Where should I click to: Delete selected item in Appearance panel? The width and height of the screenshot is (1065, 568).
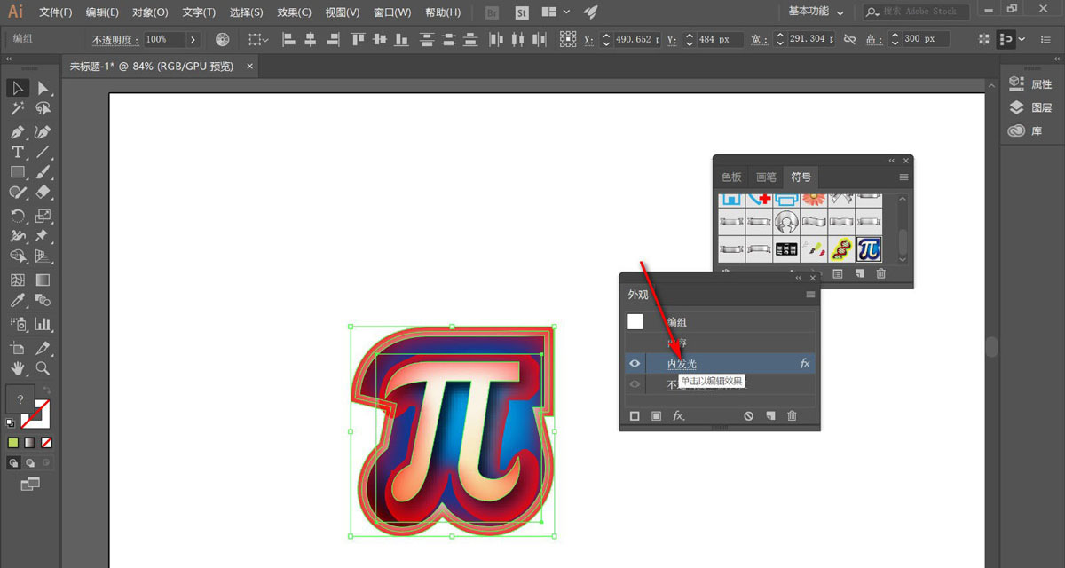792,415
